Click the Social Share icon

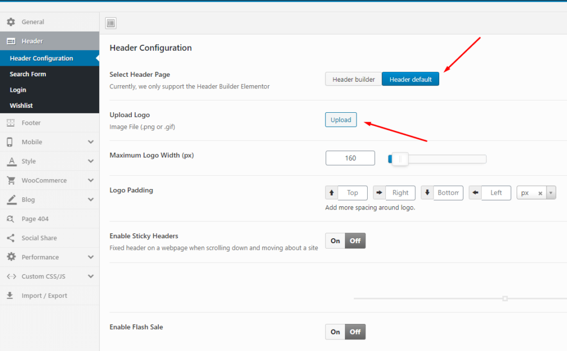pyautogui.click(x=11, y=238)
